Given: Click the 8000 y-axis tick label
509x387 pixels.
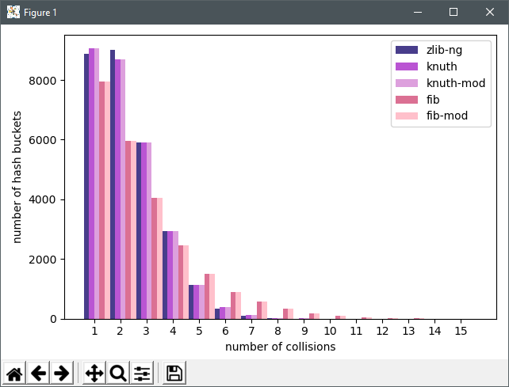Looking at the screenshot, I should coord(43,81).
